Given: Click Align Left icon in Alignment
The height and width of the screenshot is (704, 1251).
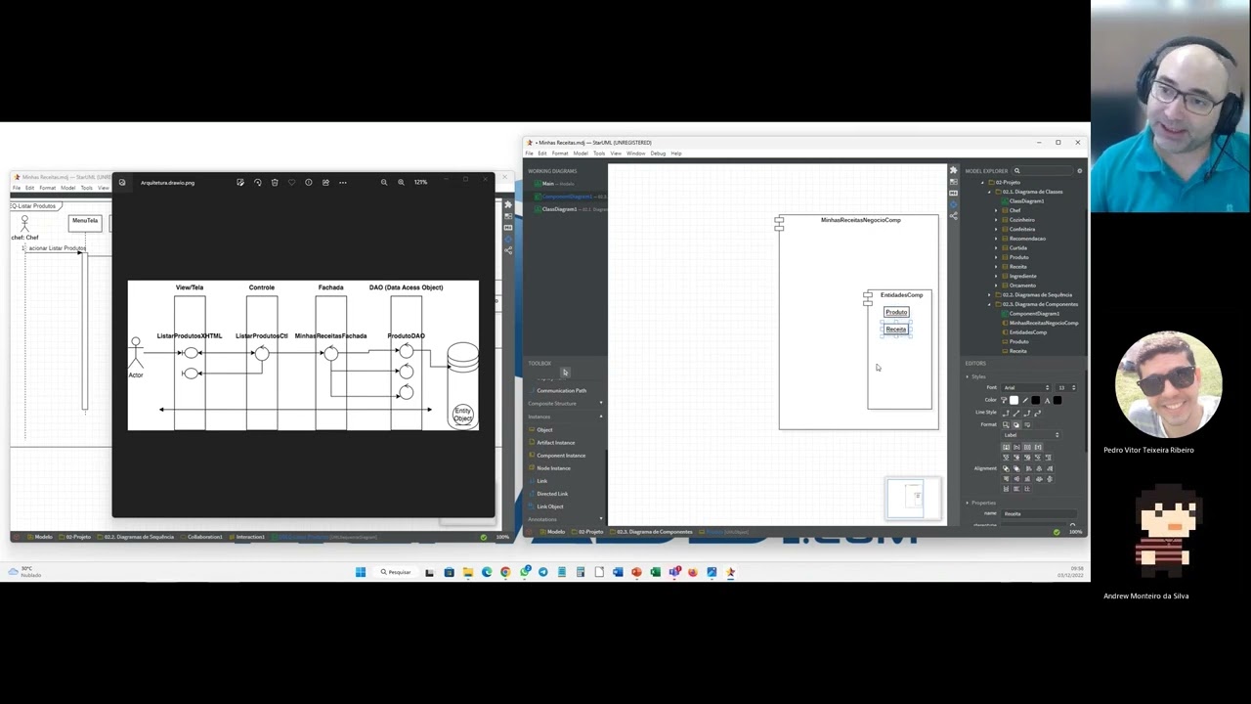Looking at the screenshot, I should pyautogui.click(x=1028, y=468).
